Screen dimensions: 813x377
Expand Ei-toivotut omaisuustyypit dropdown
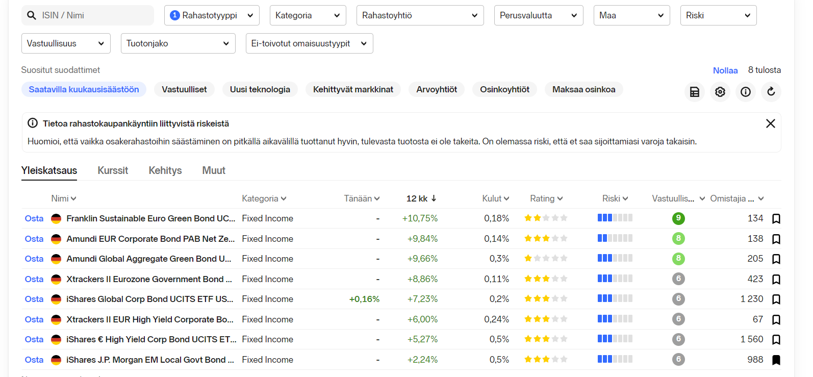(310, 43)
